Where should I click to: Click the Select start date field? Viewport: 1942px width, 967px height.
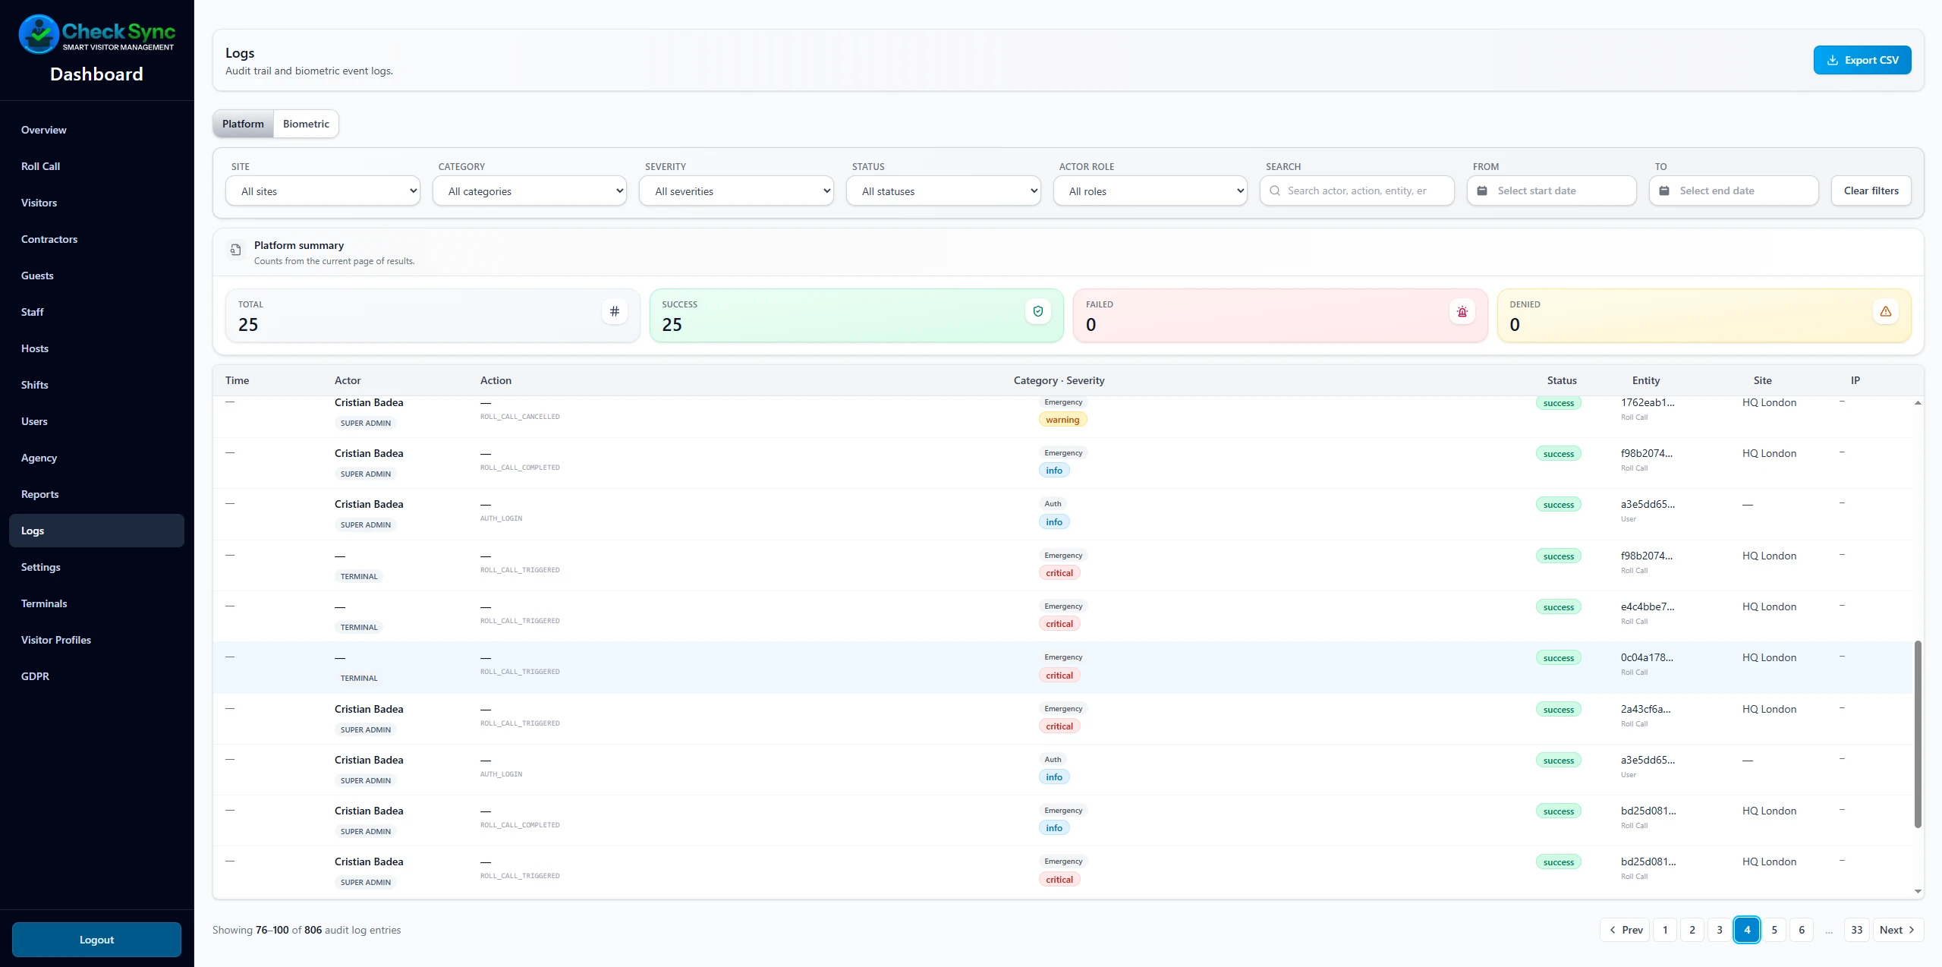(1551, 191)
